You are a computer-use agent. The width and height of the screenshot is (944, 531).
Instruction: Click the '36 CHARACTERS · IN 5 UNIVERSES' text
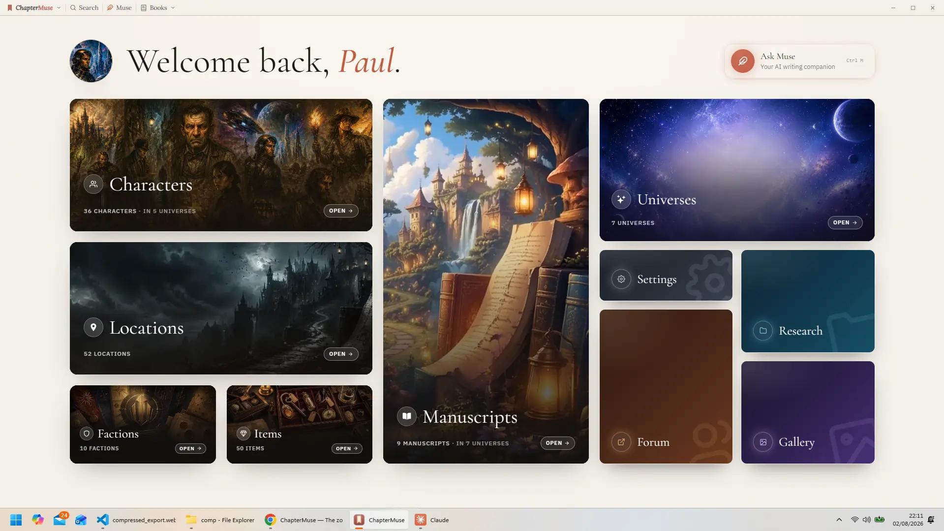(140, 211)
